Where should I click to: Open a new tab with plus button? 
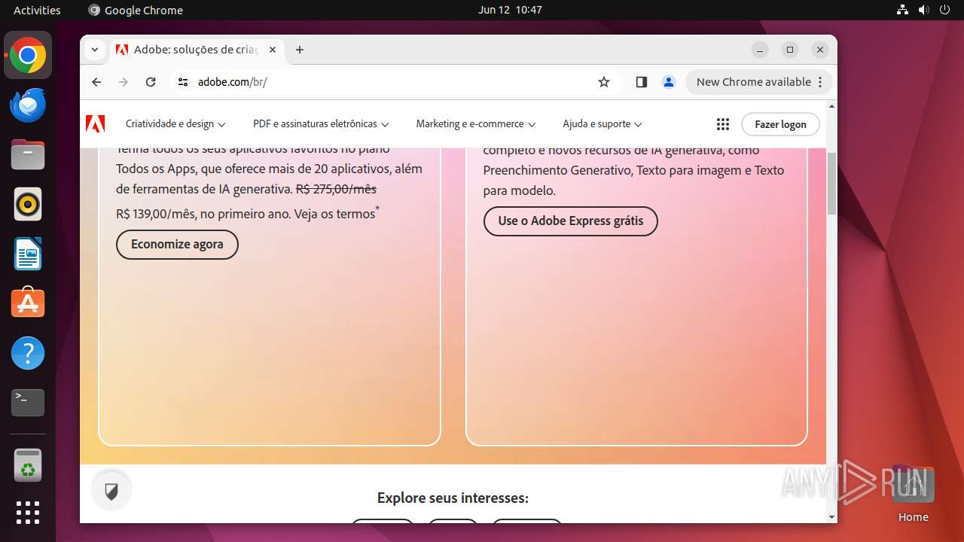point(300,50)
